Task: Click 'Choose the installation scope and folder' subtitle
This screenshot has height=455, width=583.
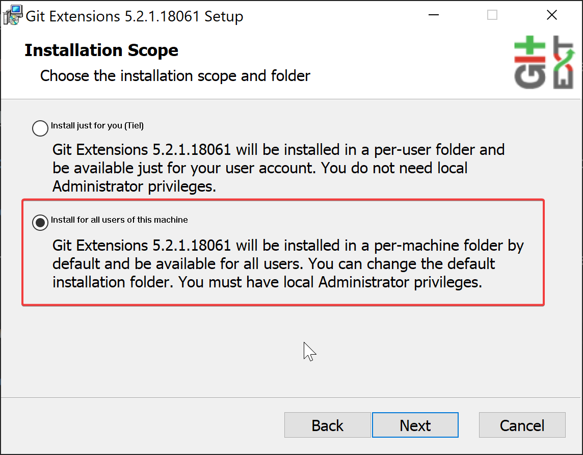Action: (x=175, y=76)
